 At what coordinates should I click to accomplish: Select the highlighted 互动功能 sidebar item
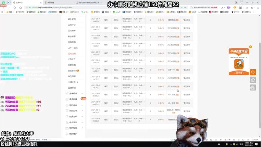pyautogui.click(x=72, y=54)
